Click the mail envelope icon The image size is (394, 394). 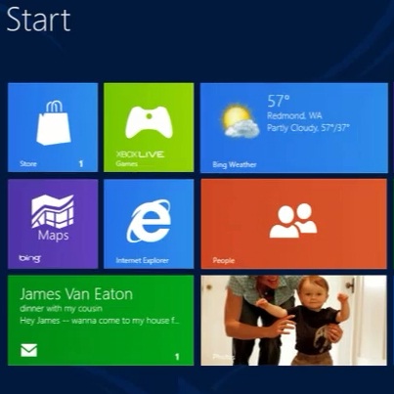[x=28, y=350]
